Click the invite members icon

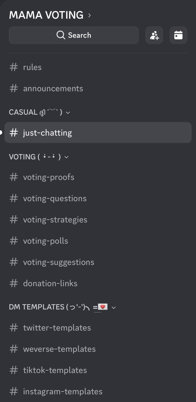[x=154, y=35]
